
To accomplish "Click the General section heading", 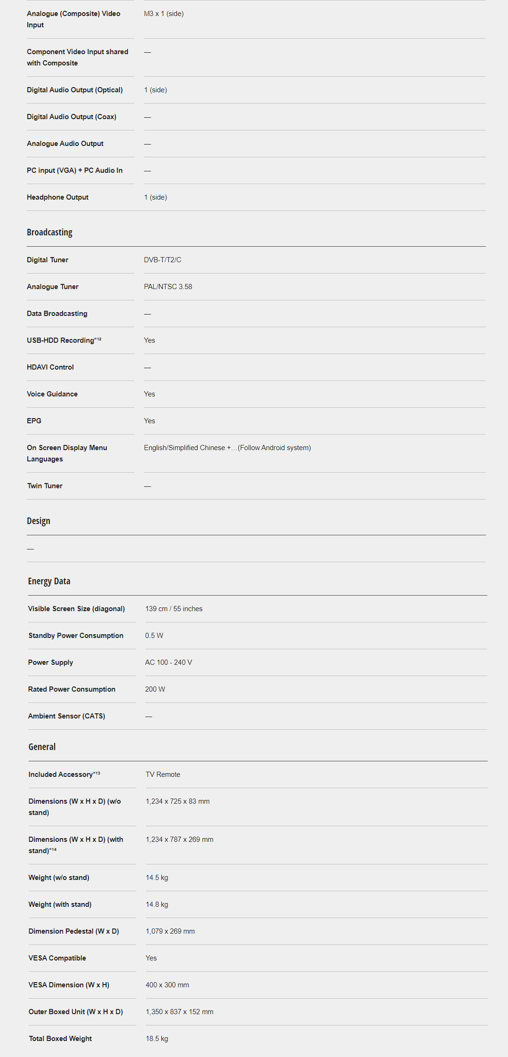I will pos(42,747).
